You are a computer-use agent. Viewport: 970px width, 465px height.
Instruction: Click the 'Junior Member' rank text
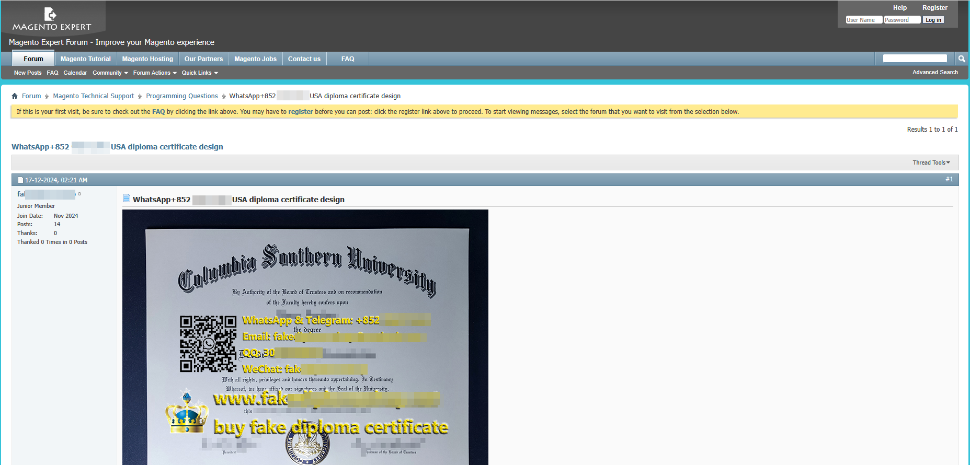click(36, 206)
